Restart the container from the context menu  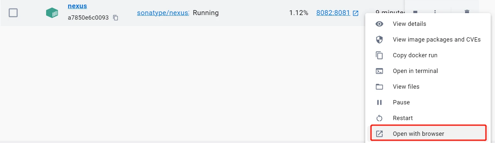click(402, 118)
